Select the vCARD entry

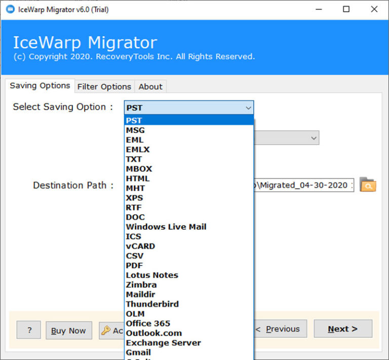point(189,246)
